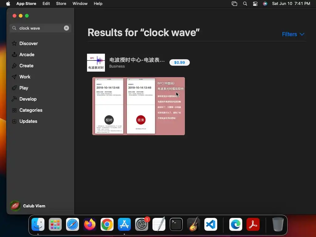
Task: View the first screenshot with the 校时 button
Action: 109,106
